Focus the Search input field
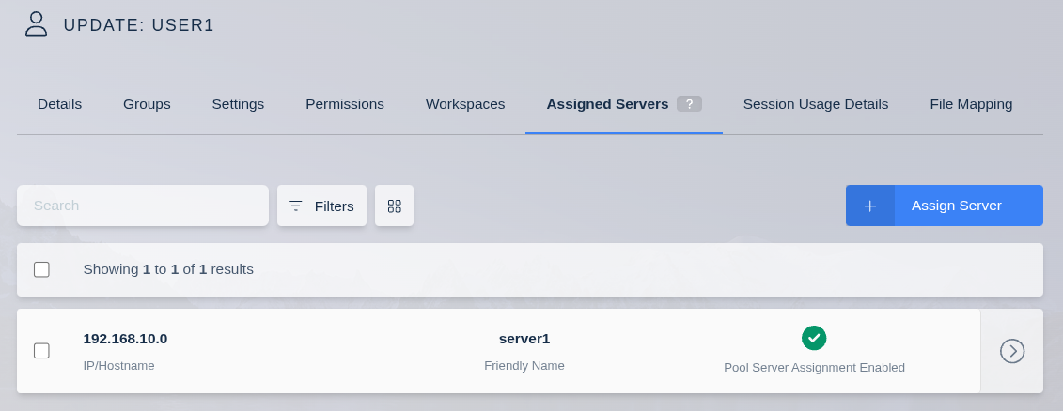Image resolution: width=1063 pixels, height=411 pixels. coord(143,205)
